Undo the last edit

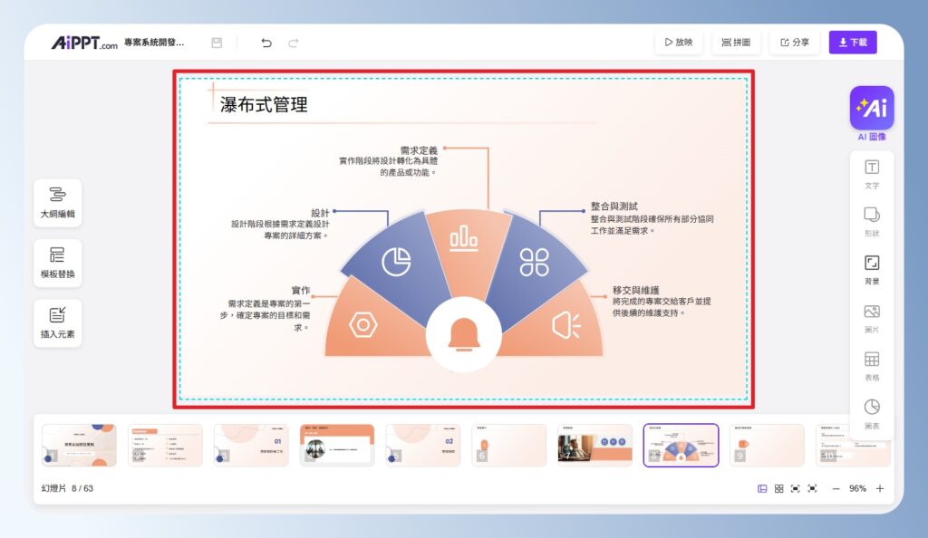266,42
